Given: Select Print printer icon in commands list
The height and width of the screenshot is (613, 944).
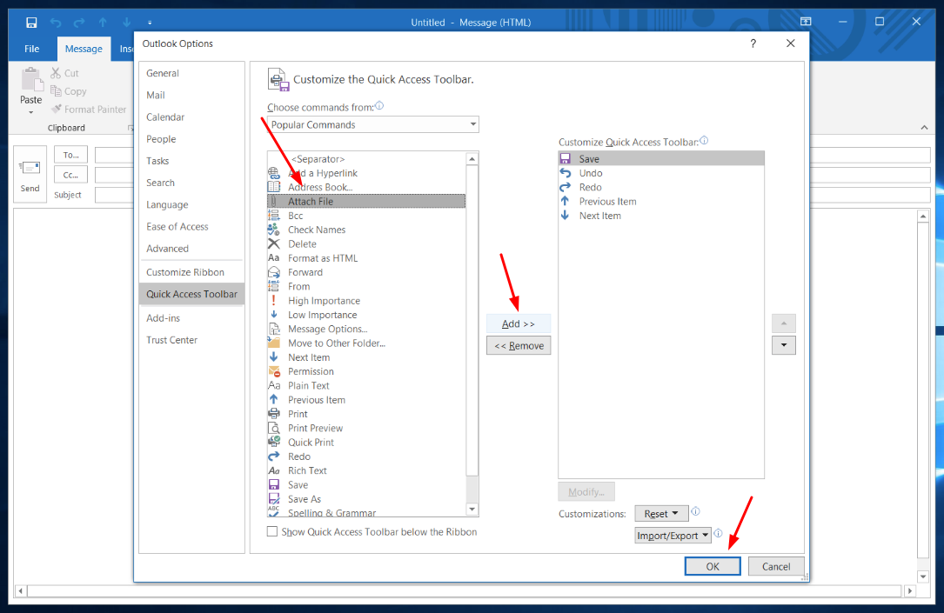Looking at the screenshot, I should [274, 414].
